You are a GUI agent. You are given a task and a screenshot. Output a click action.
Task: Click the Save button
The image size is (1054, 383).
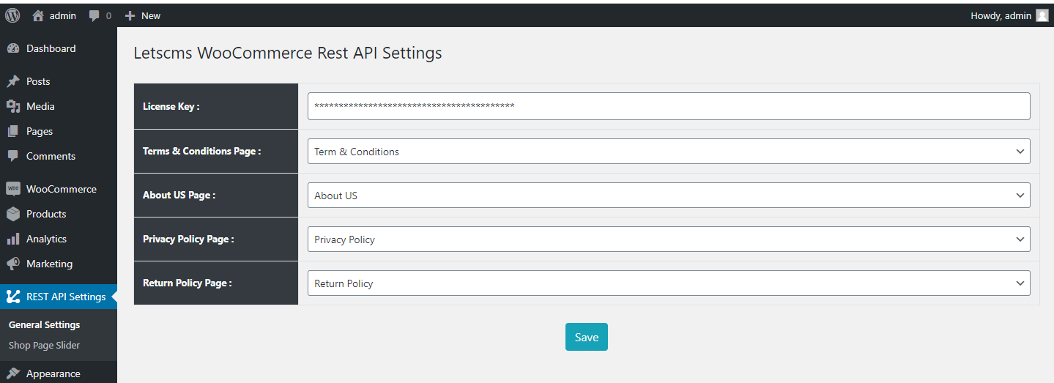[587, 337]
